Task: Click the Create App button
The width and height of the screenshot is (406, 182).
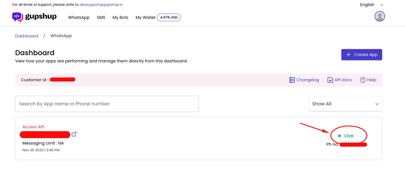Action: coord(361,55)
